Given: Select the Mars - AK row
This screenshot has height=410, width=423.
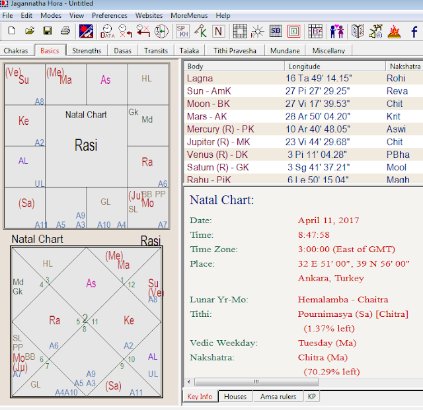Looking at the screenshot, I should 303,116.
